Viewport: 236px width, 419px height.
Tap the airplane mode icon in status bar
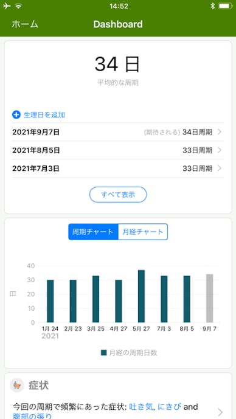point(7,6)
